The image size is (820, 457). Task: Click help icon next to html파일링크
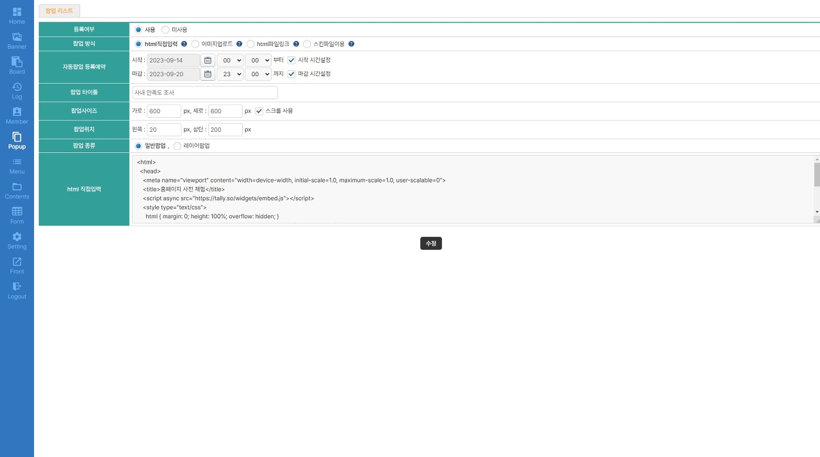point(296,44)
